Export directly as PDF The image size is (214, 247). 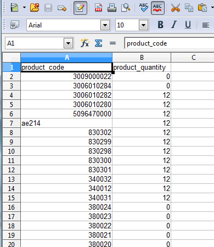pos(98,8)
